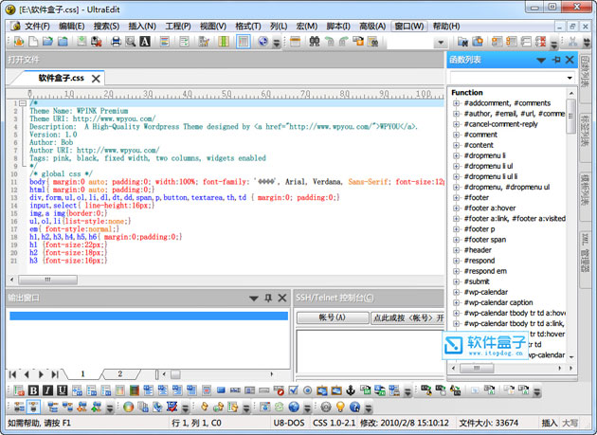Open the 搜索(S) menu
597x435 pixels.
tap(106, 26)
